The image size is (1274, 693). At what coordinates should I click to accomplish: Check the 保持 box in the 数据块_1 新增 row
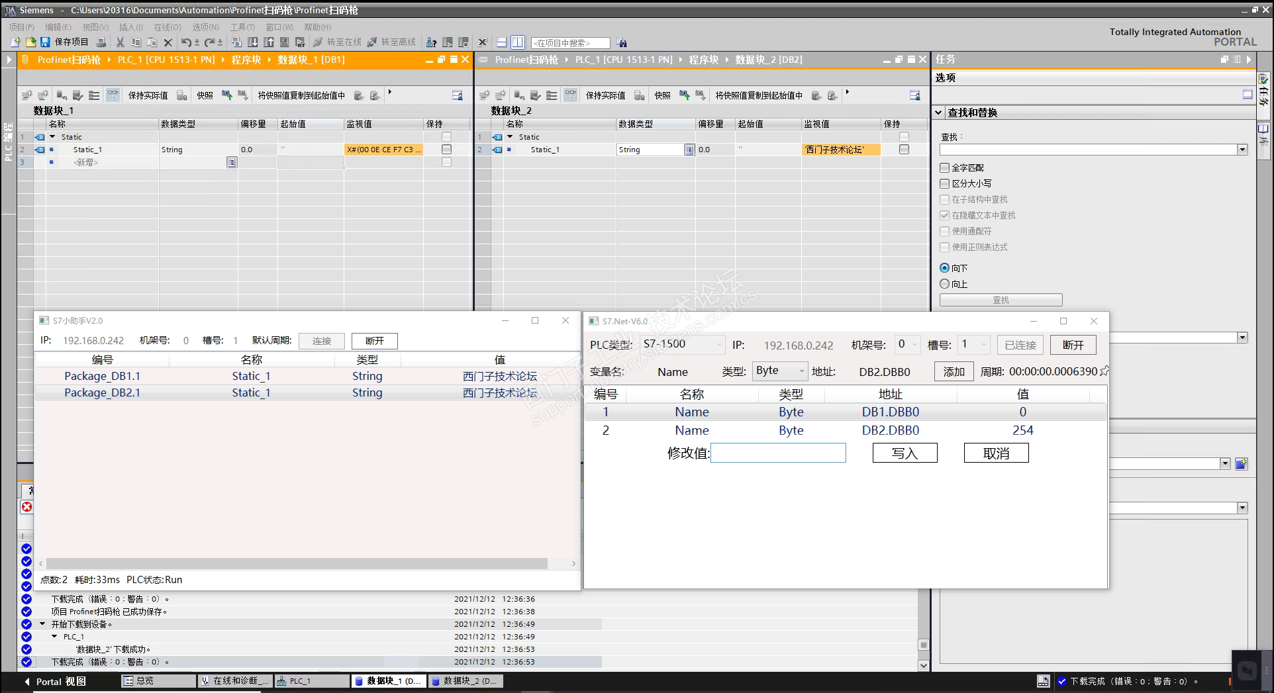[446, 162]
